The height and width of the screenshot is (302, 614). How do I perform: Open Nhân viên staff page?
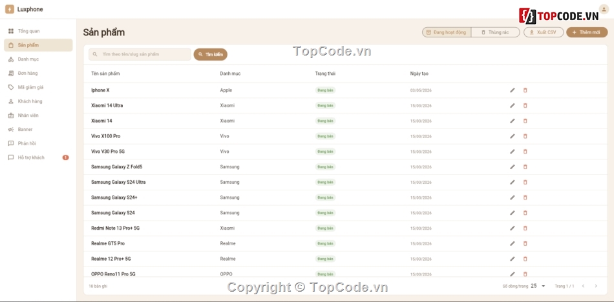click(x=38, y=116)
